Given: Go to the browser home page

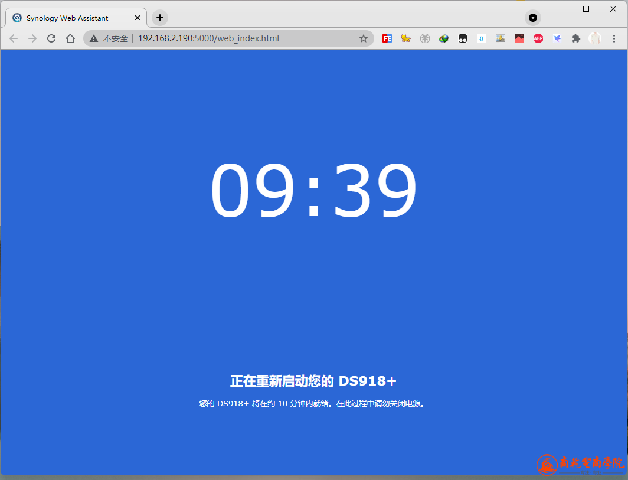Looking at the screenshot, I should pyautogui.click(x=70, y=38).
